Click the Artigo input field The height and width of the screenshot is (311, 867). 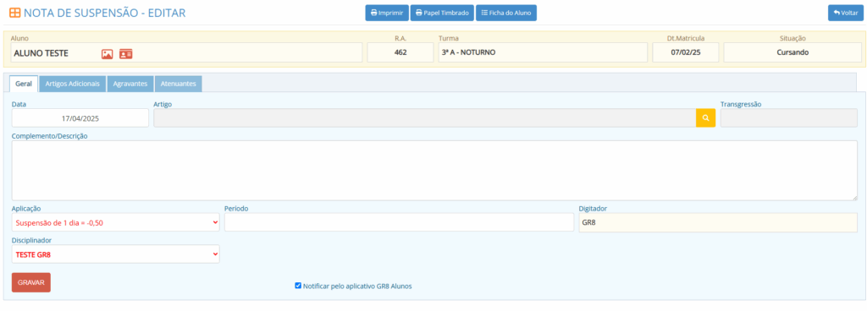click(425, 118)
